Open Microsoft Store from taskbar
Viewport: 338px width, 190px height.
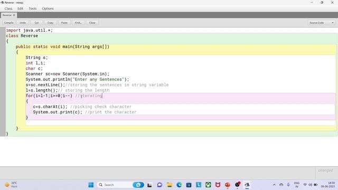click(x=189, y=185)
